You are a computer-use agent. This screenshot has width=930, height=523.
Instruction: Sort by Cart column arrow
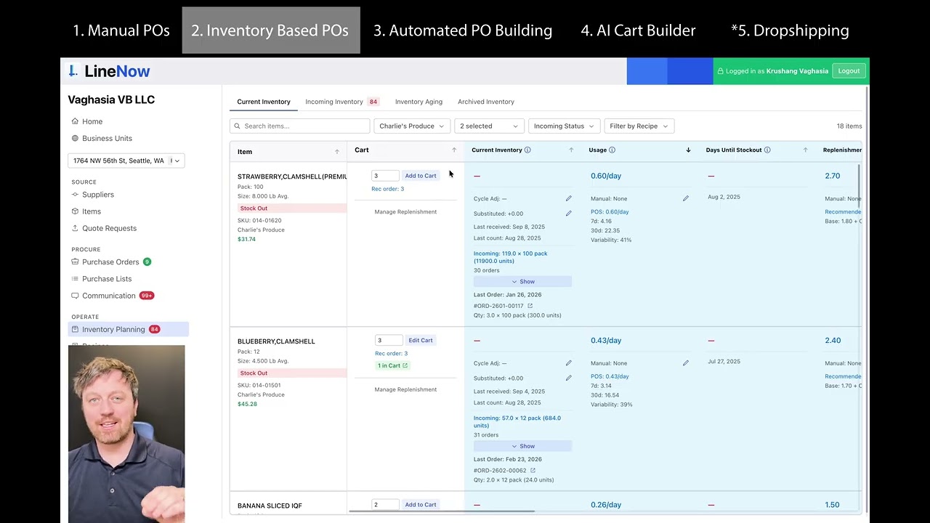click(454, 150)
